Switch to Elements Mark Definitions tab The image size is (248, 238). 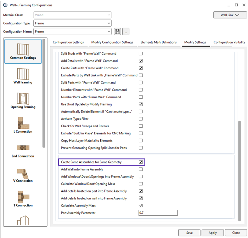coord(158,42)
